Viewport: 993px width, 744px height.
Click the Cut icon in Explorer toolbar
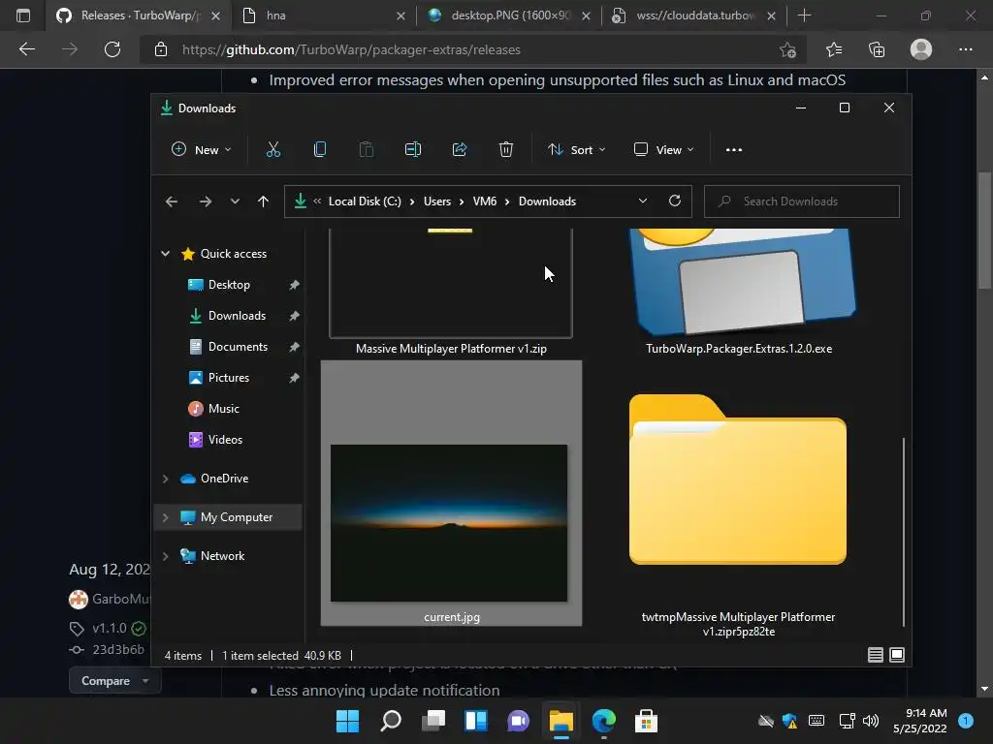pos(272,150)
